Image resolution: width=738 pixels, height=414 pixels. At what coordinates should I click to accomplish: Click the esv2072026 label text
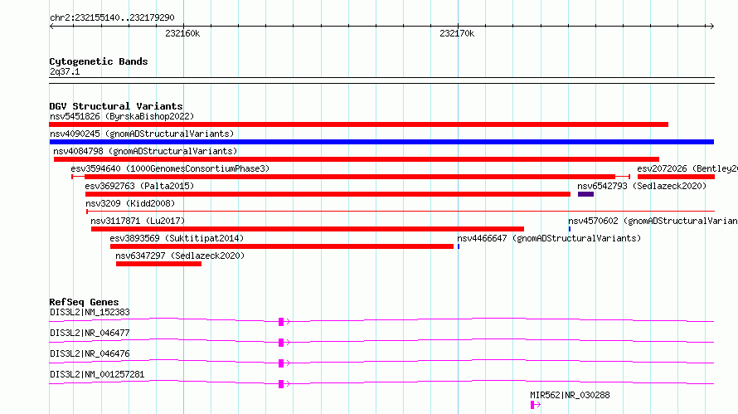[687, 168]
